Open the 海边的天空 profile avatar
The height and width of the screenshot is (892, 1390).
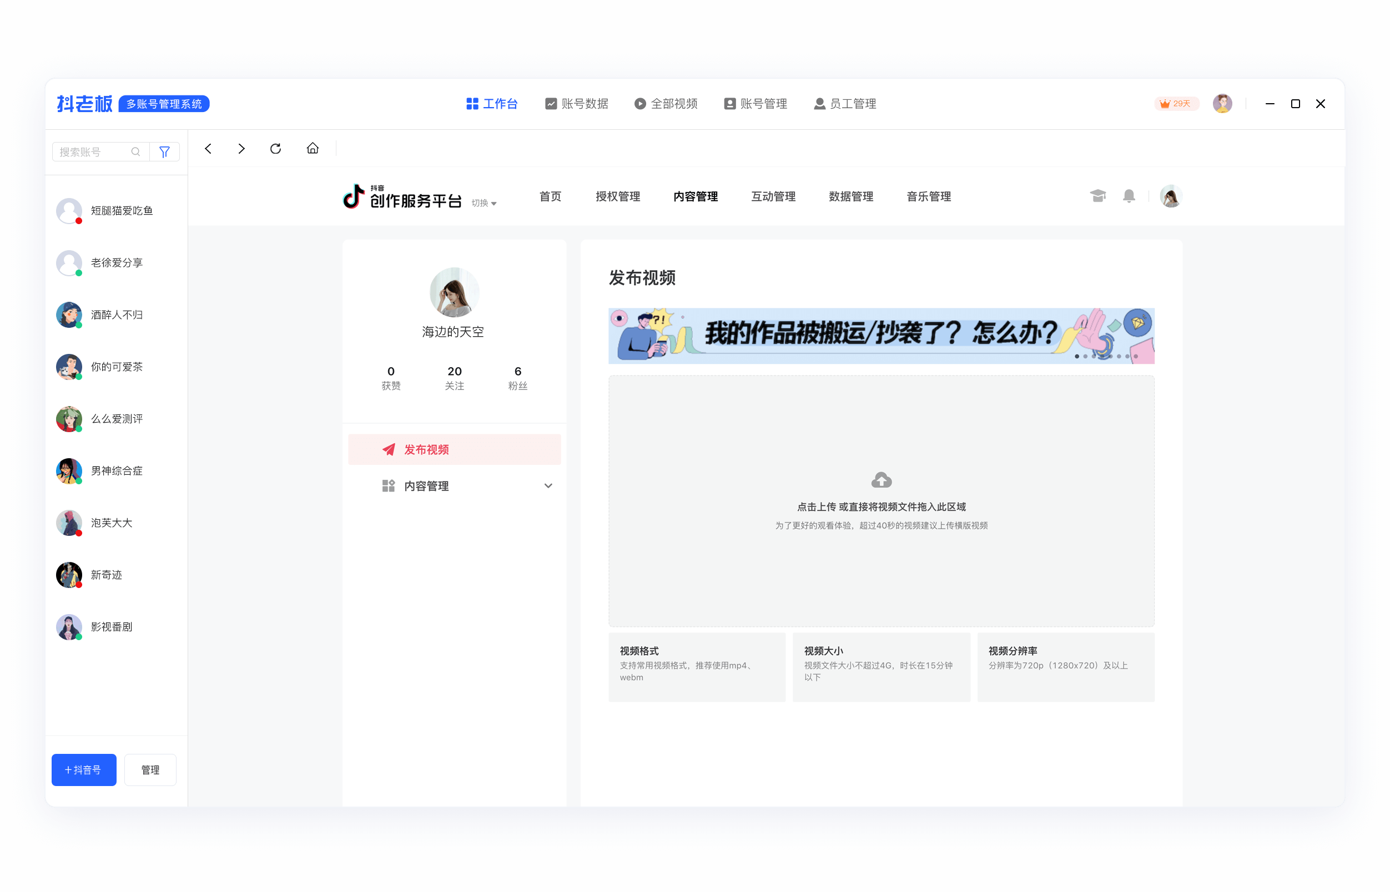pos(454,293)
